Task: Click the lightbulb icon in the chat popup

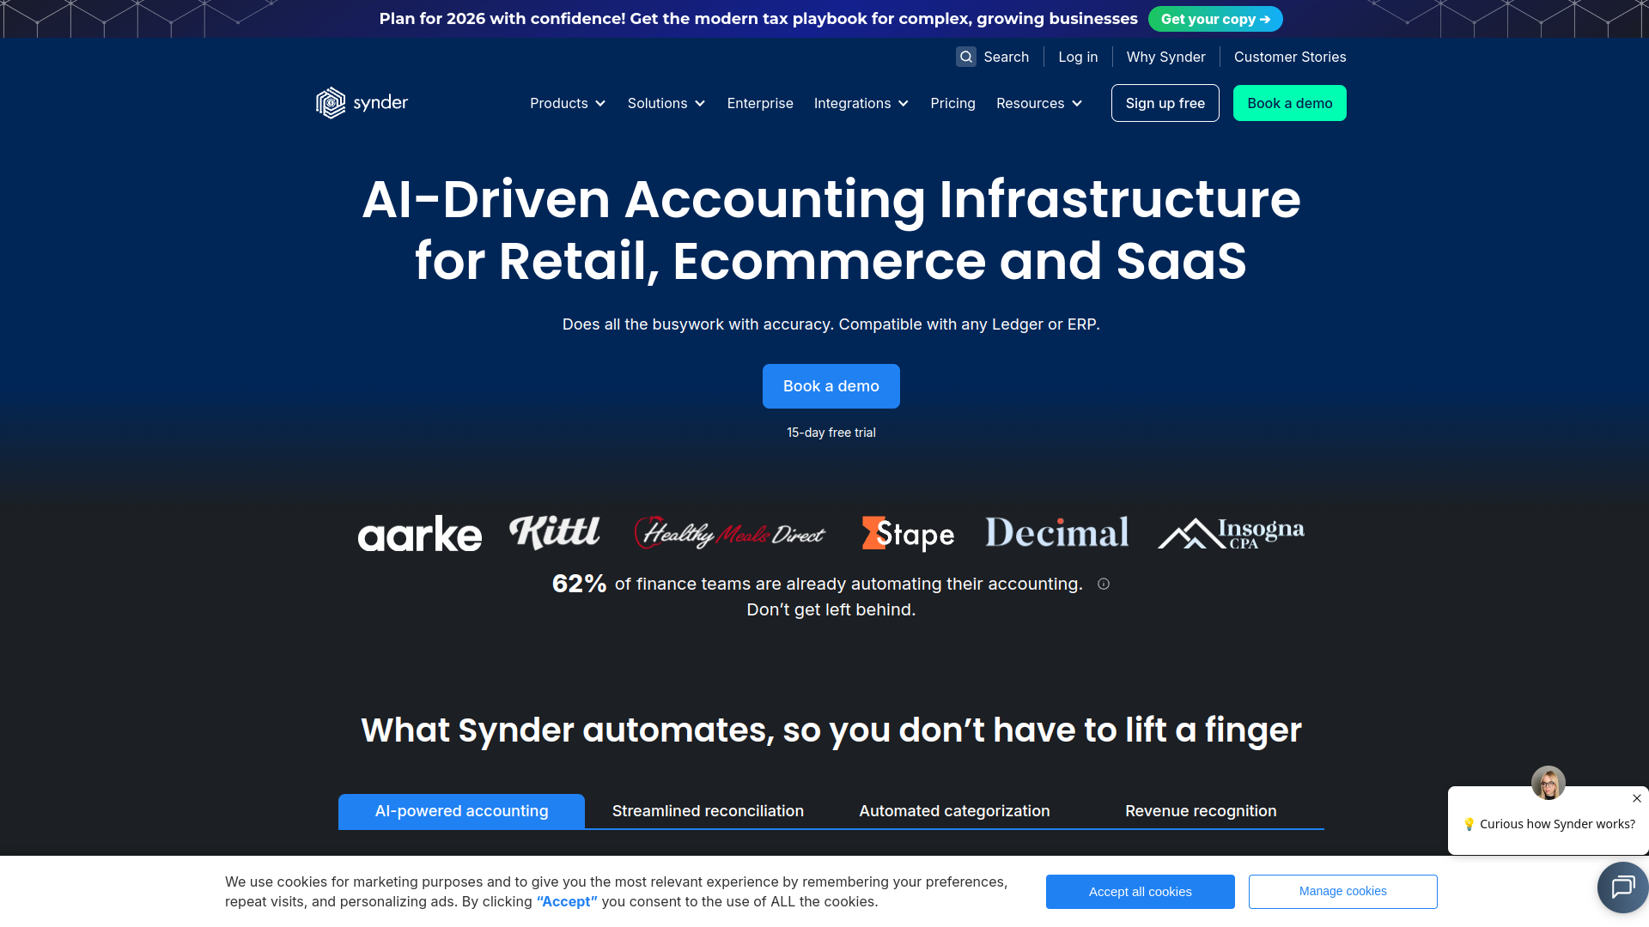Action: (1471, 824)
